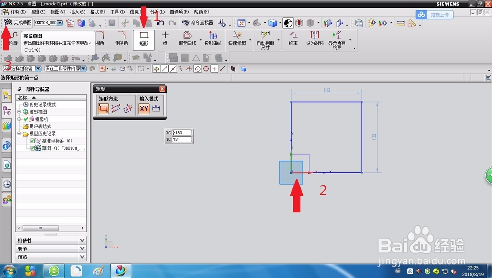492x278 pixels.
Task: Uncheck the 基准坐标系 (0) checkbox
Action: coord(32,141)
